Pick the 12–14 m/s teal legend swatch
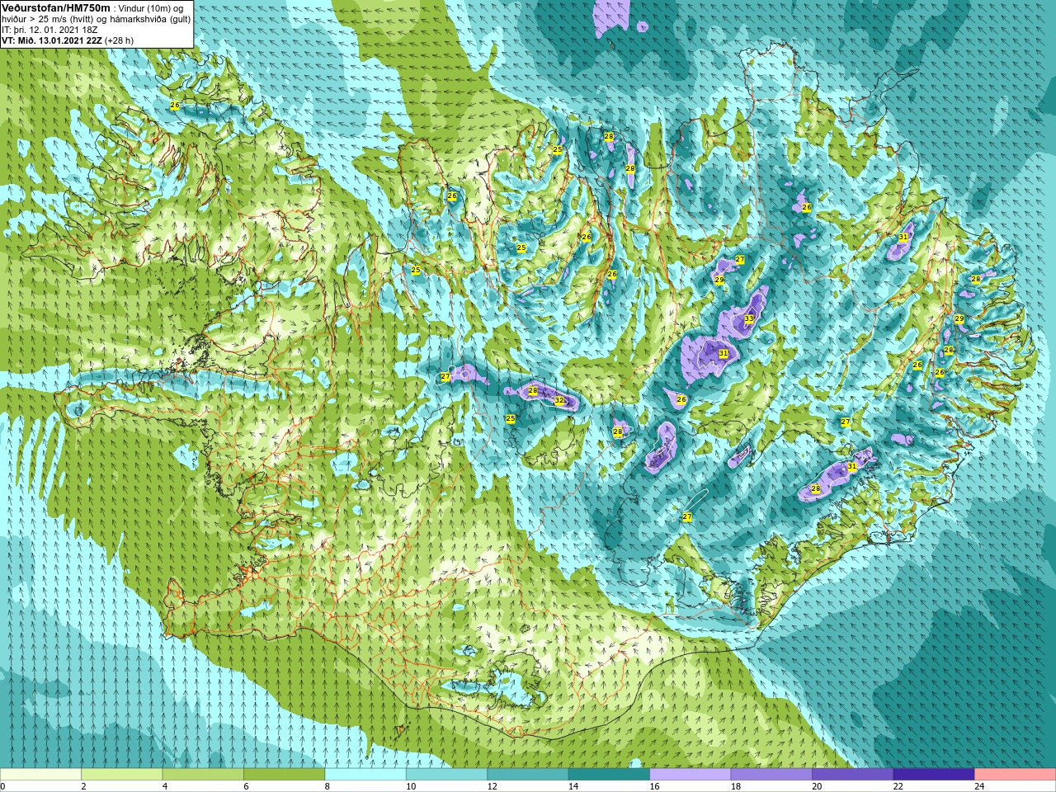1056x792 pixels. point(528,774)
